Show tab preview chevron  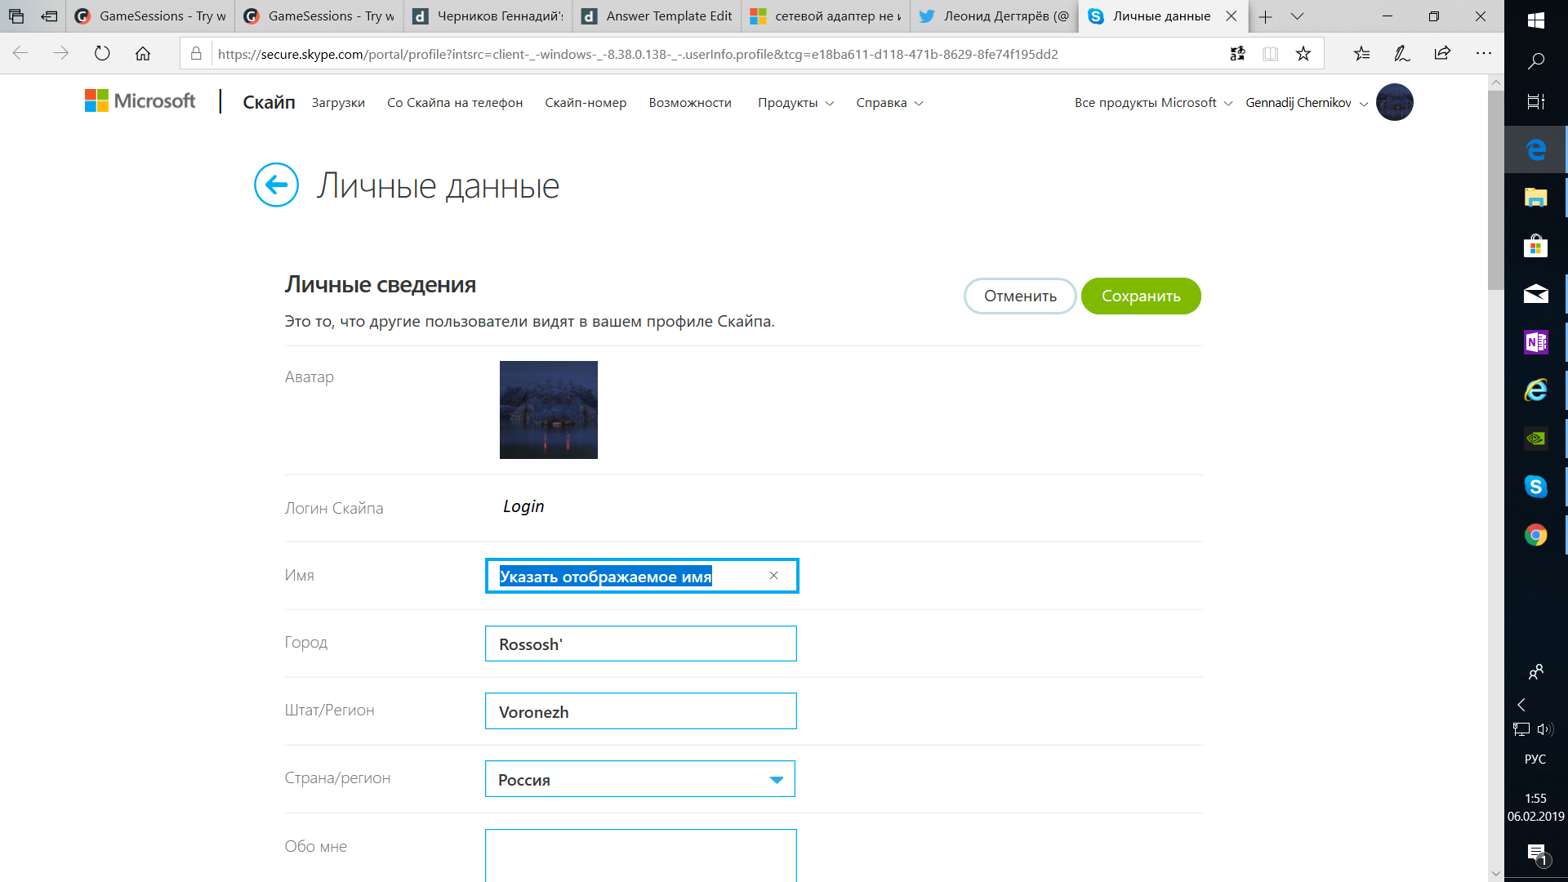click(x=1297, y=16)
